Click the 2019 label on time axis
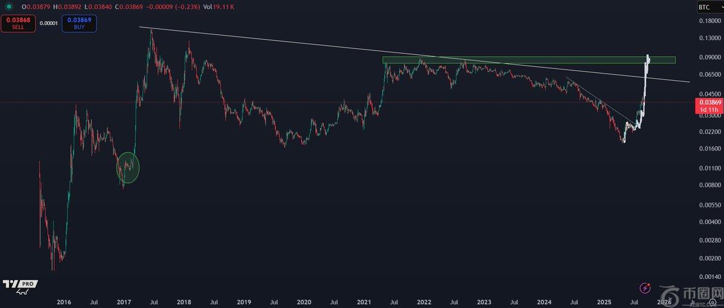Image resolution: width=724 pixels, height=308 pixels. pos(244,301)
